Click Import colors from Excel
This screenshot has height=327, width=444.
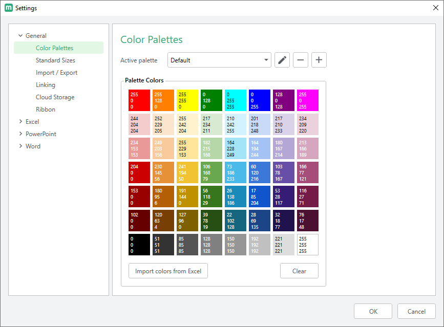(168, 271)
